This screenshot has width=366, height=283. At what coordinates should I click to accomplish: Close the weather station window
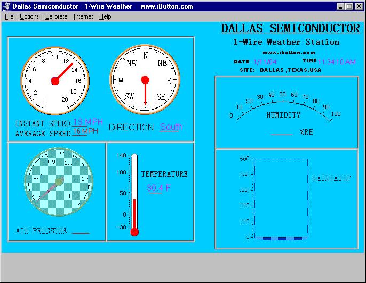359,6
